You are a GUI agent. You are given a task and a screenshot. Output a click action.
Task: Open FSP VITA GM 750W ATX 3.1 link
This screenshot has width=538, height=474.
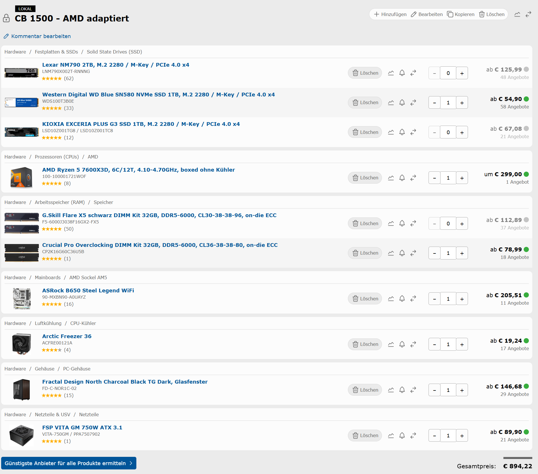(x=82, y=427)
